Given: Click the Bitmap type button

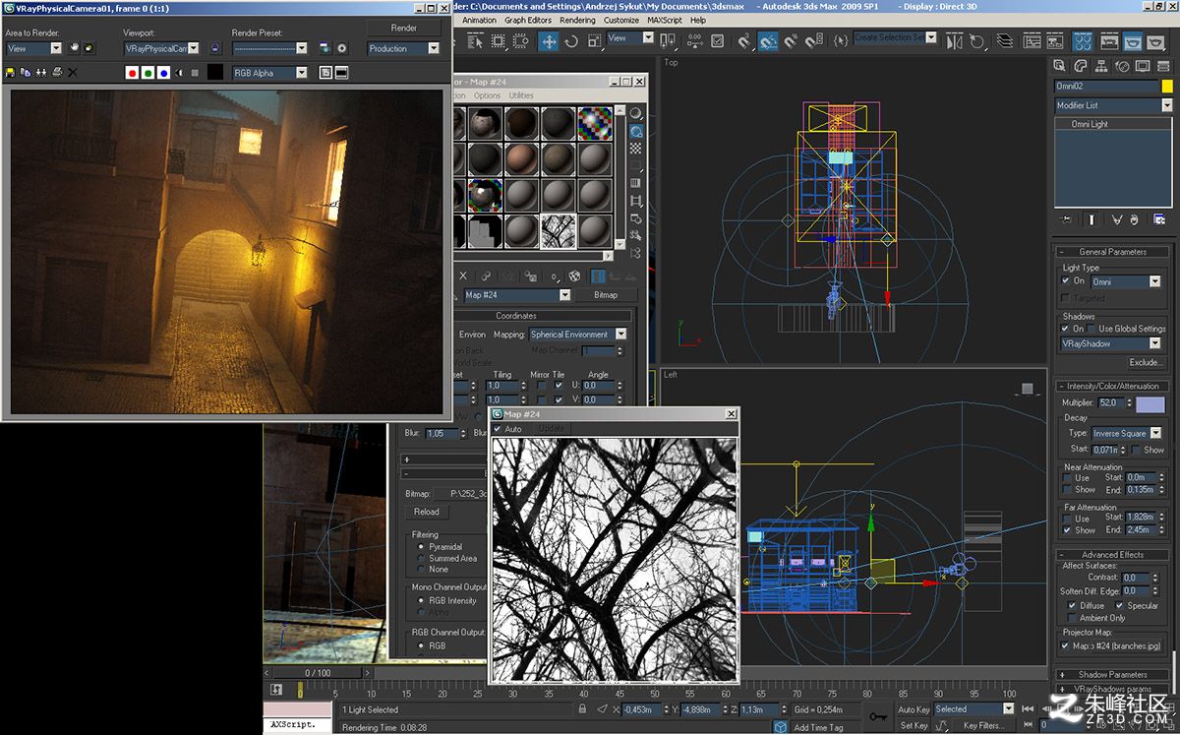Looking at the screenshot, I should click(606, 294).
